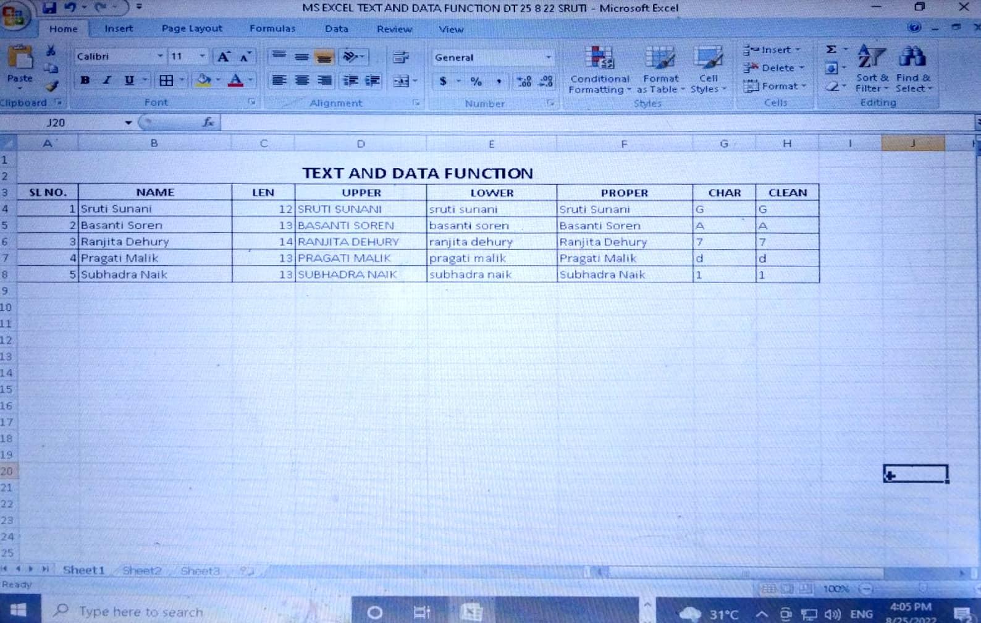Apply the percent style format

(x=476, y=82)
